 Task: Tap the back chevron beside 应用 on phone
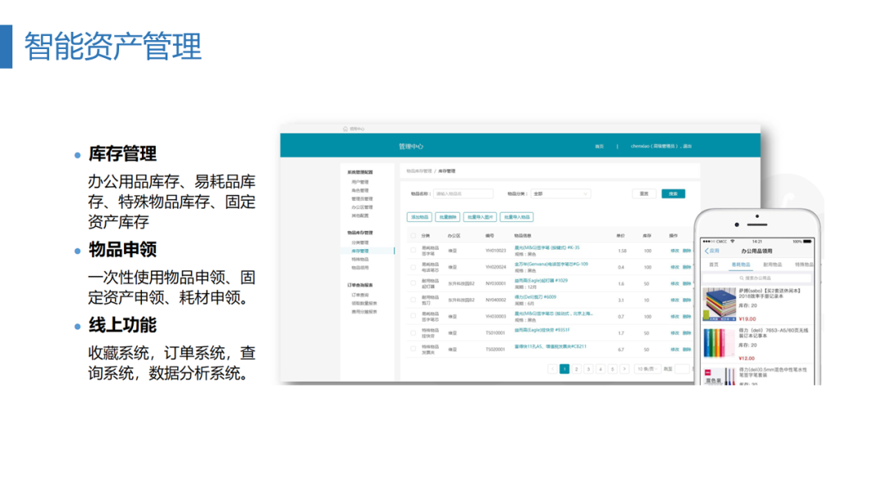coord(707,251)
